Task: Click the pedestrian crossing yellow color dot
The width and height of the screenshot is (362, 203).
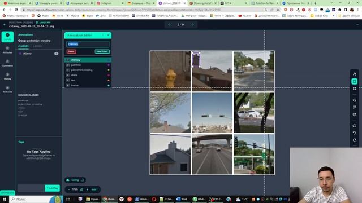Action: click(x=109, y=70)
